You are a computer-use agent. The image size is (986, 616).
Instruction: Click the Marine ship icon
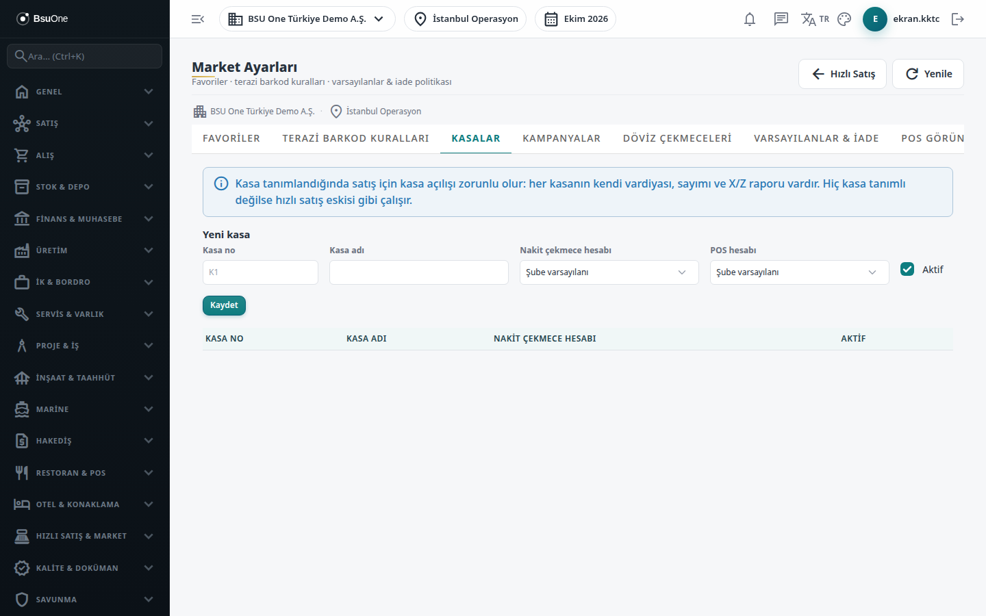point(22,409)
